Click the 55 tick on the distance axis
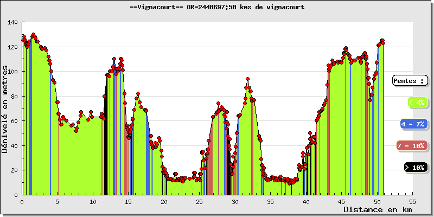Screen dimensions: 434x217 [413, 201]
